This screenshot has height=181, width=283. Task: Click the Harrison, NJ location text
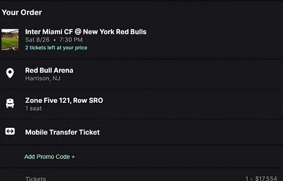pos(43,78)
